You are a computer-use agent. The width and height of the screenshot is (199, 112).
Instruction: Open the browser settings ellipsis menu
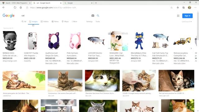click(195, 7)
